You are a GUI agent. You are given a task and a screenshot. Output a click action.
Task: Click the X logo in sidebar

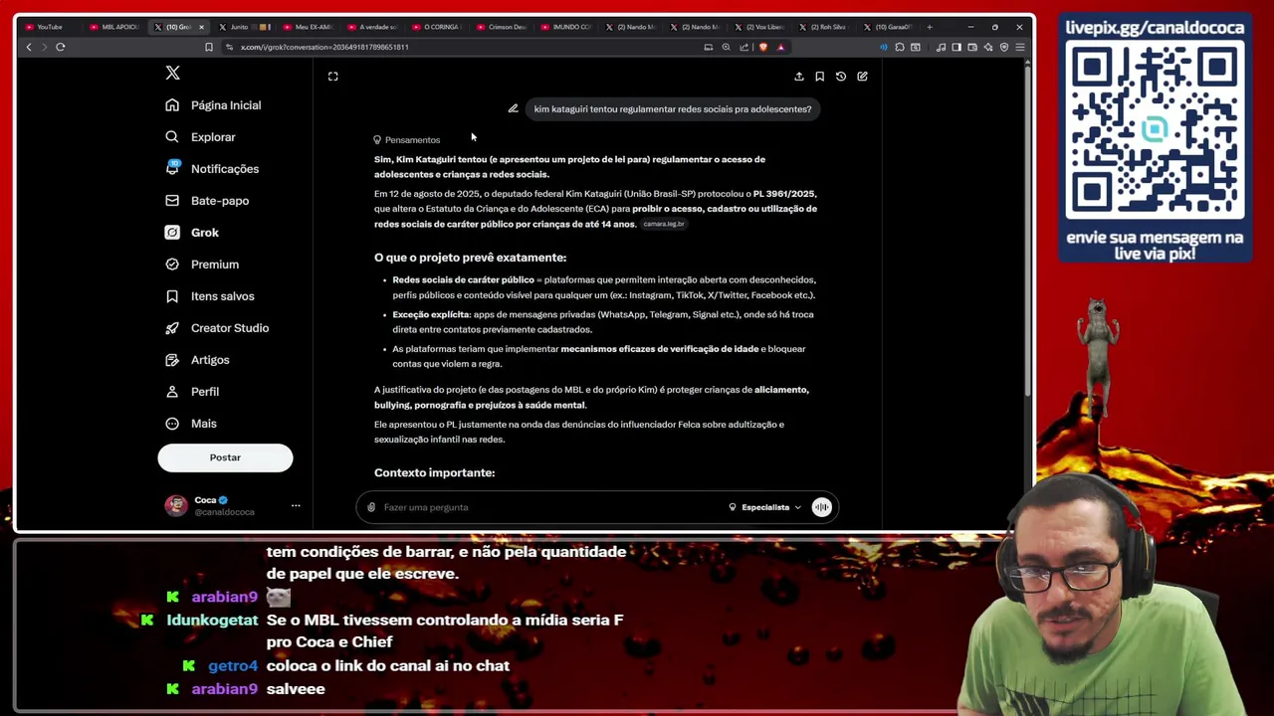172,73
